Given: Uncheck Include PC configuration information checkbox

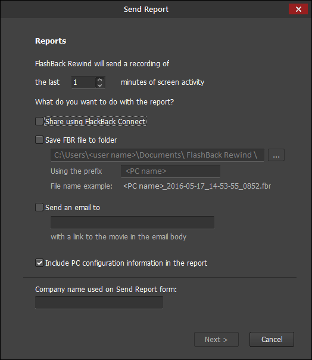Looking at the screenshot, I should pos(39,263).
